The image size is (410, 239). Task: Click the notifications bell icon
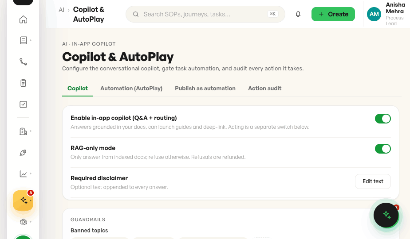click(x=298, y=14)
